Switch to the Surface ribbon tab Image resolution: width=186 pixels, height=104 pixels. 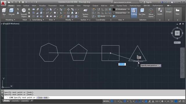pyautogui.click(x=26, y=5)
